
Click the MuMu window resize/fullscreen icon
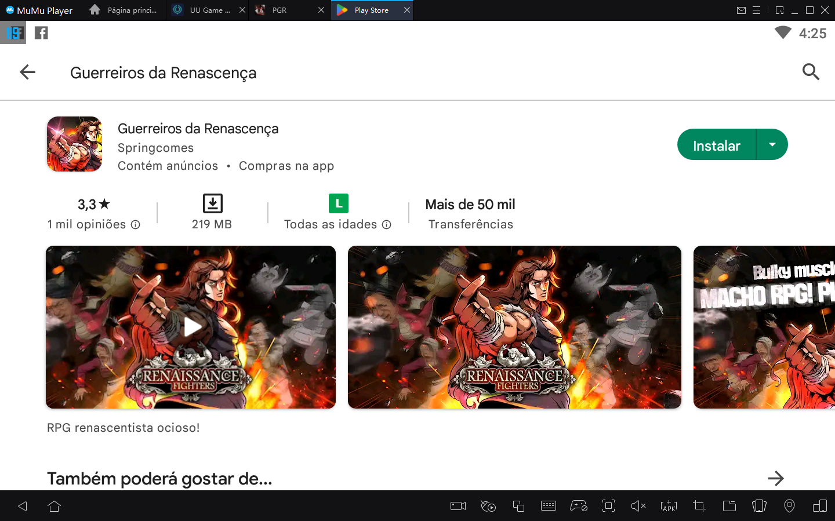(779, 10)
